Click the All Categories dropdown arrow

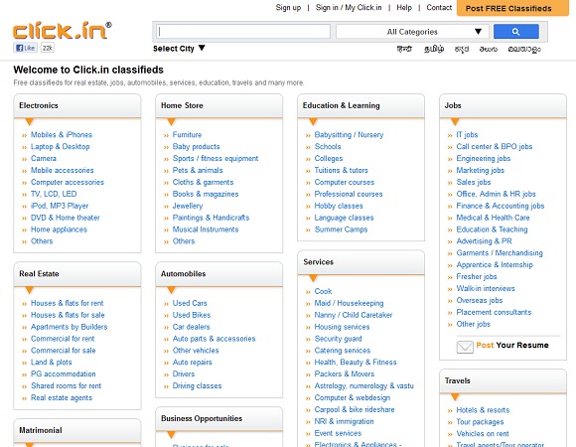478,32
